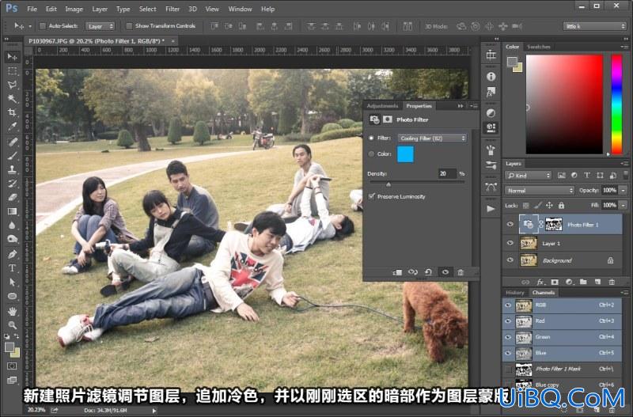Open the Info panel icon
This screenshot has width=633, height=417.
491,76
